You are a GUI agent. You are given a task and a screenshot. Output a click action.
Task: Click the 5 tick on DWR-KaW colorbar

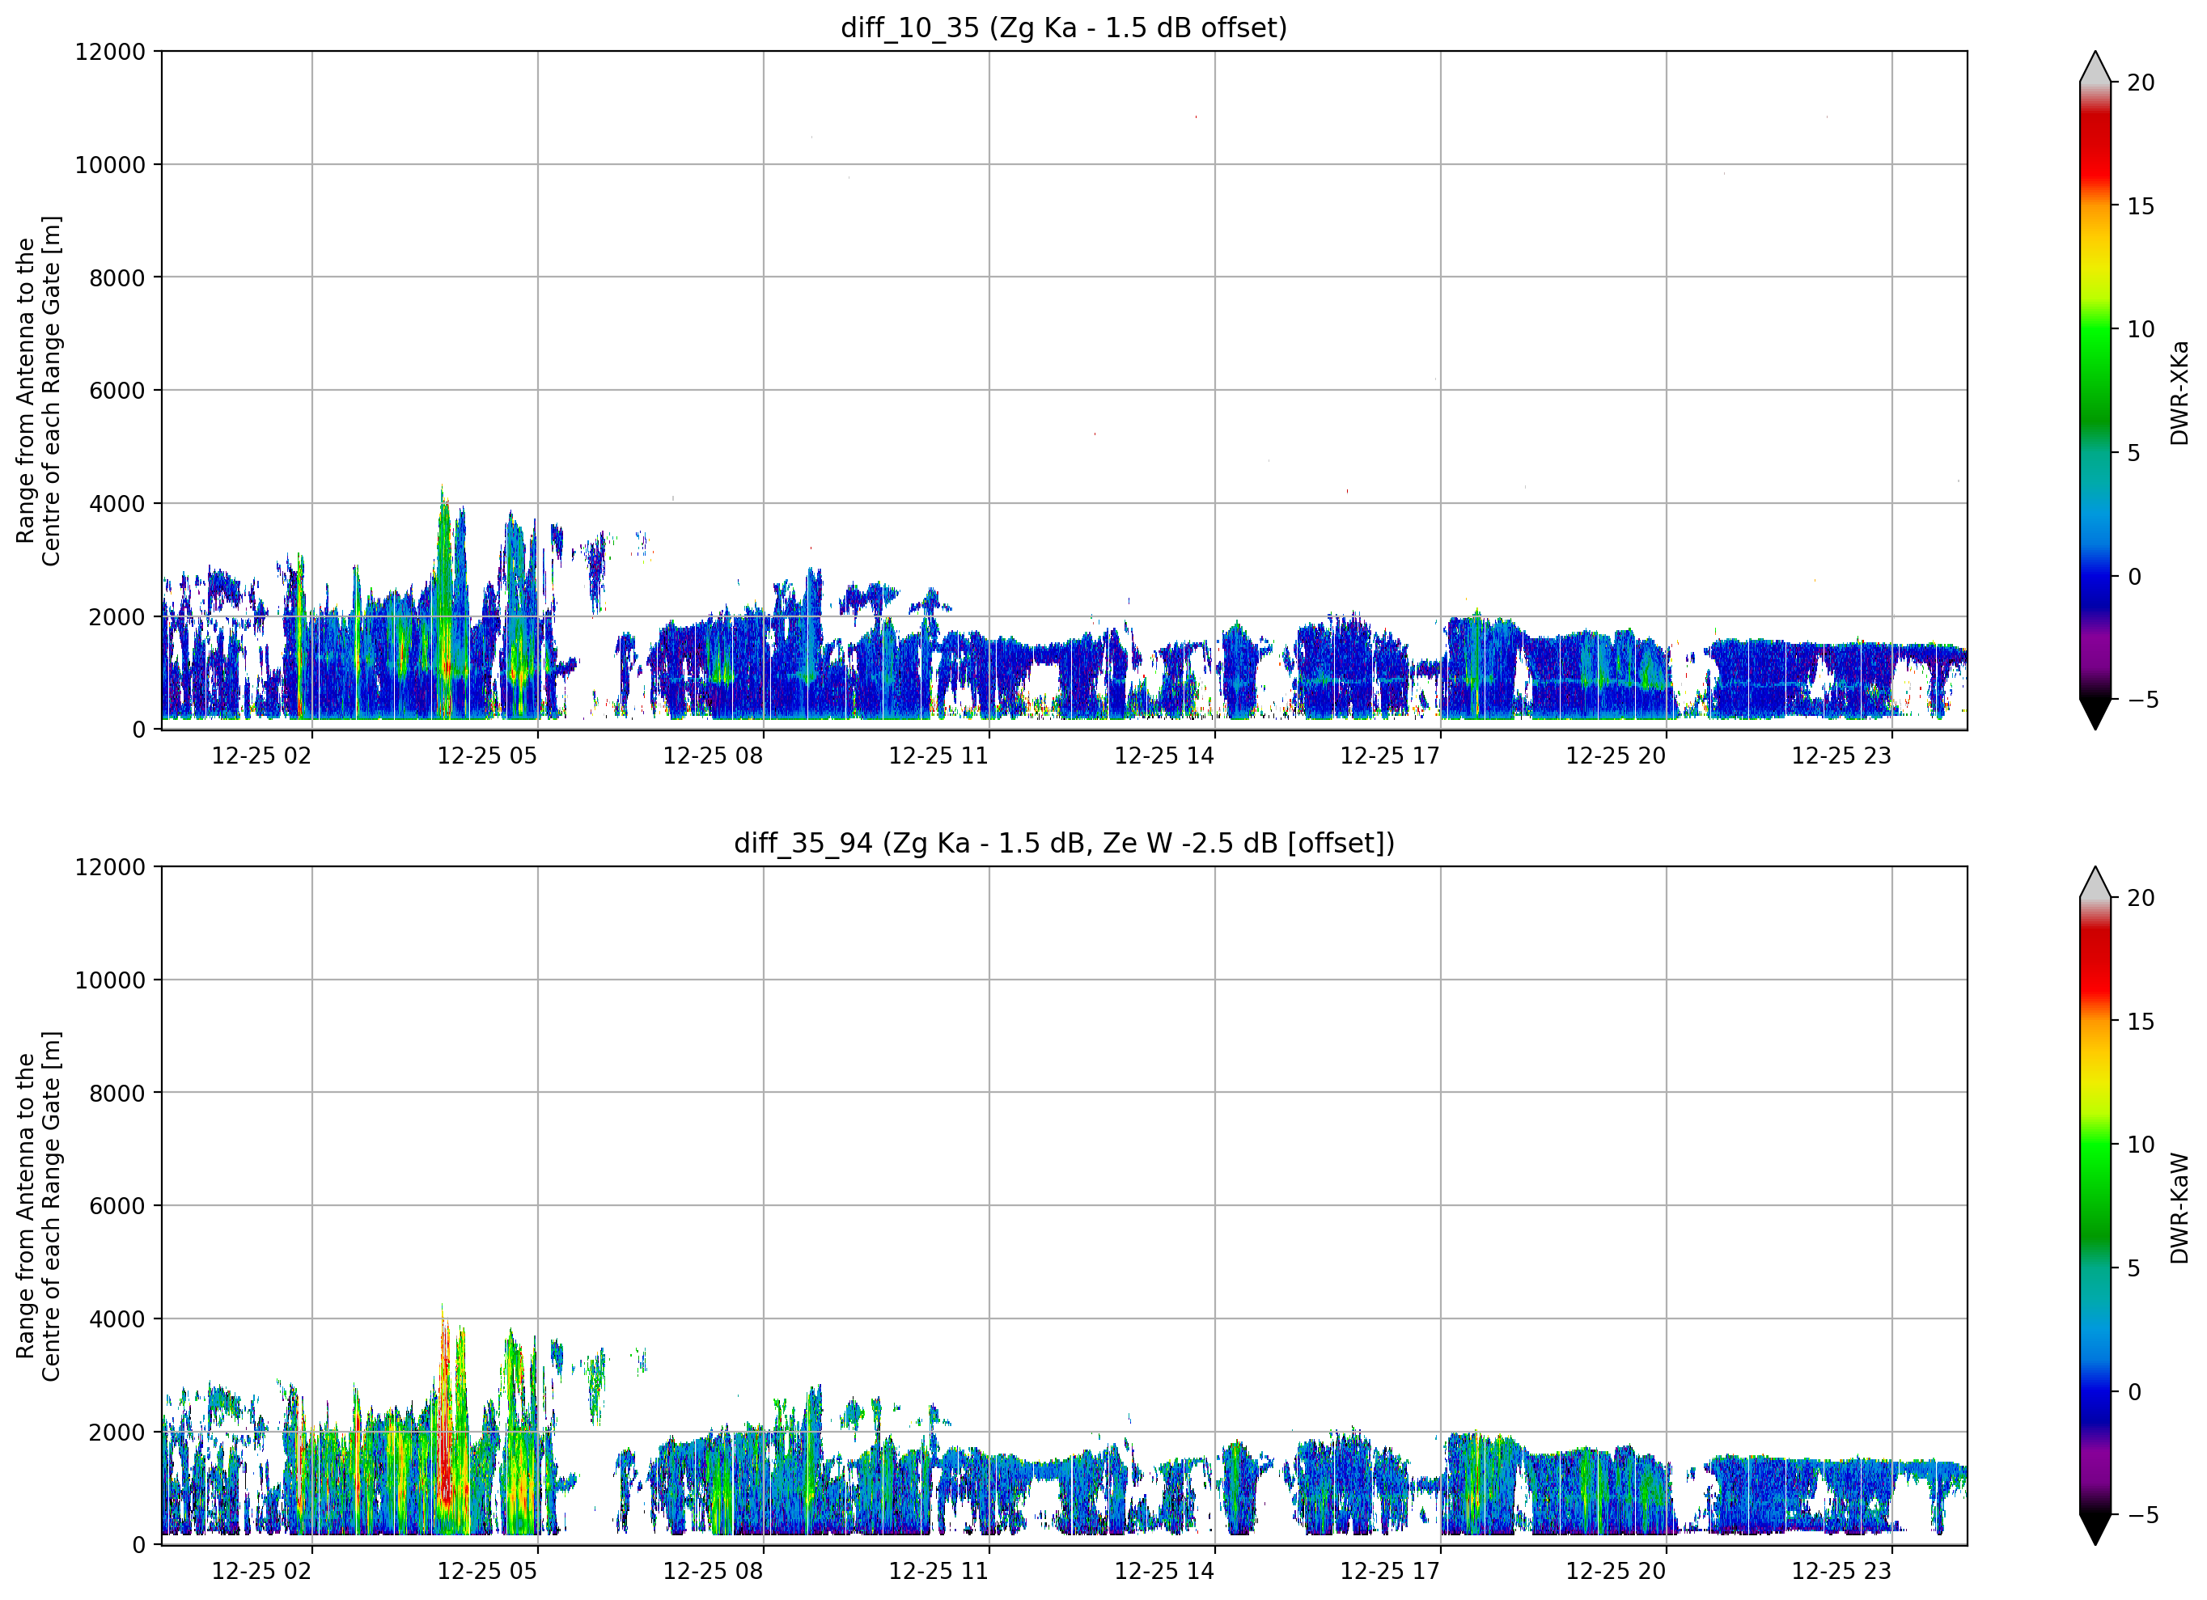pos(2134,1268)
